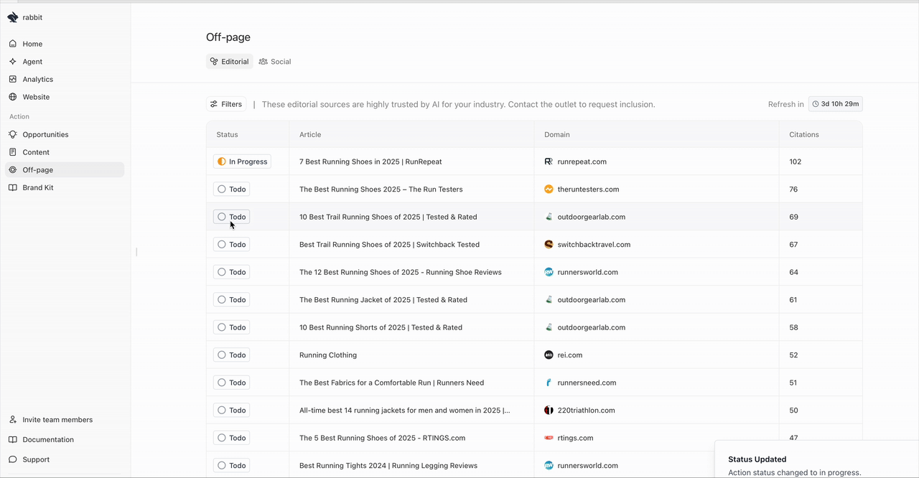Click the runrepeat.com favicon
919x478 pixels.
[x=549, y=161]
